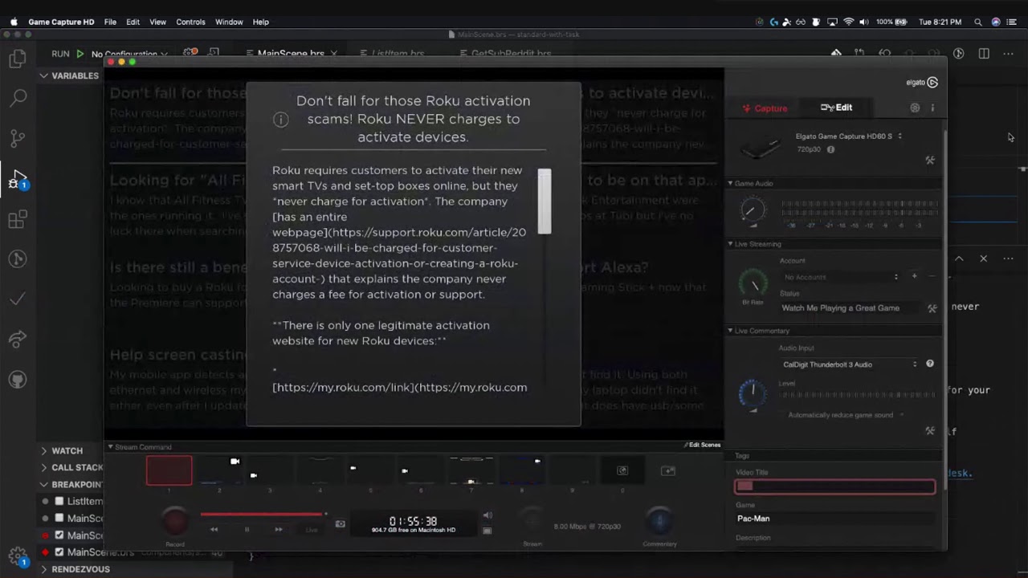The image size is (1028, 578).
Task: Click the Video Title input field
Action: (x=835, y=486)
